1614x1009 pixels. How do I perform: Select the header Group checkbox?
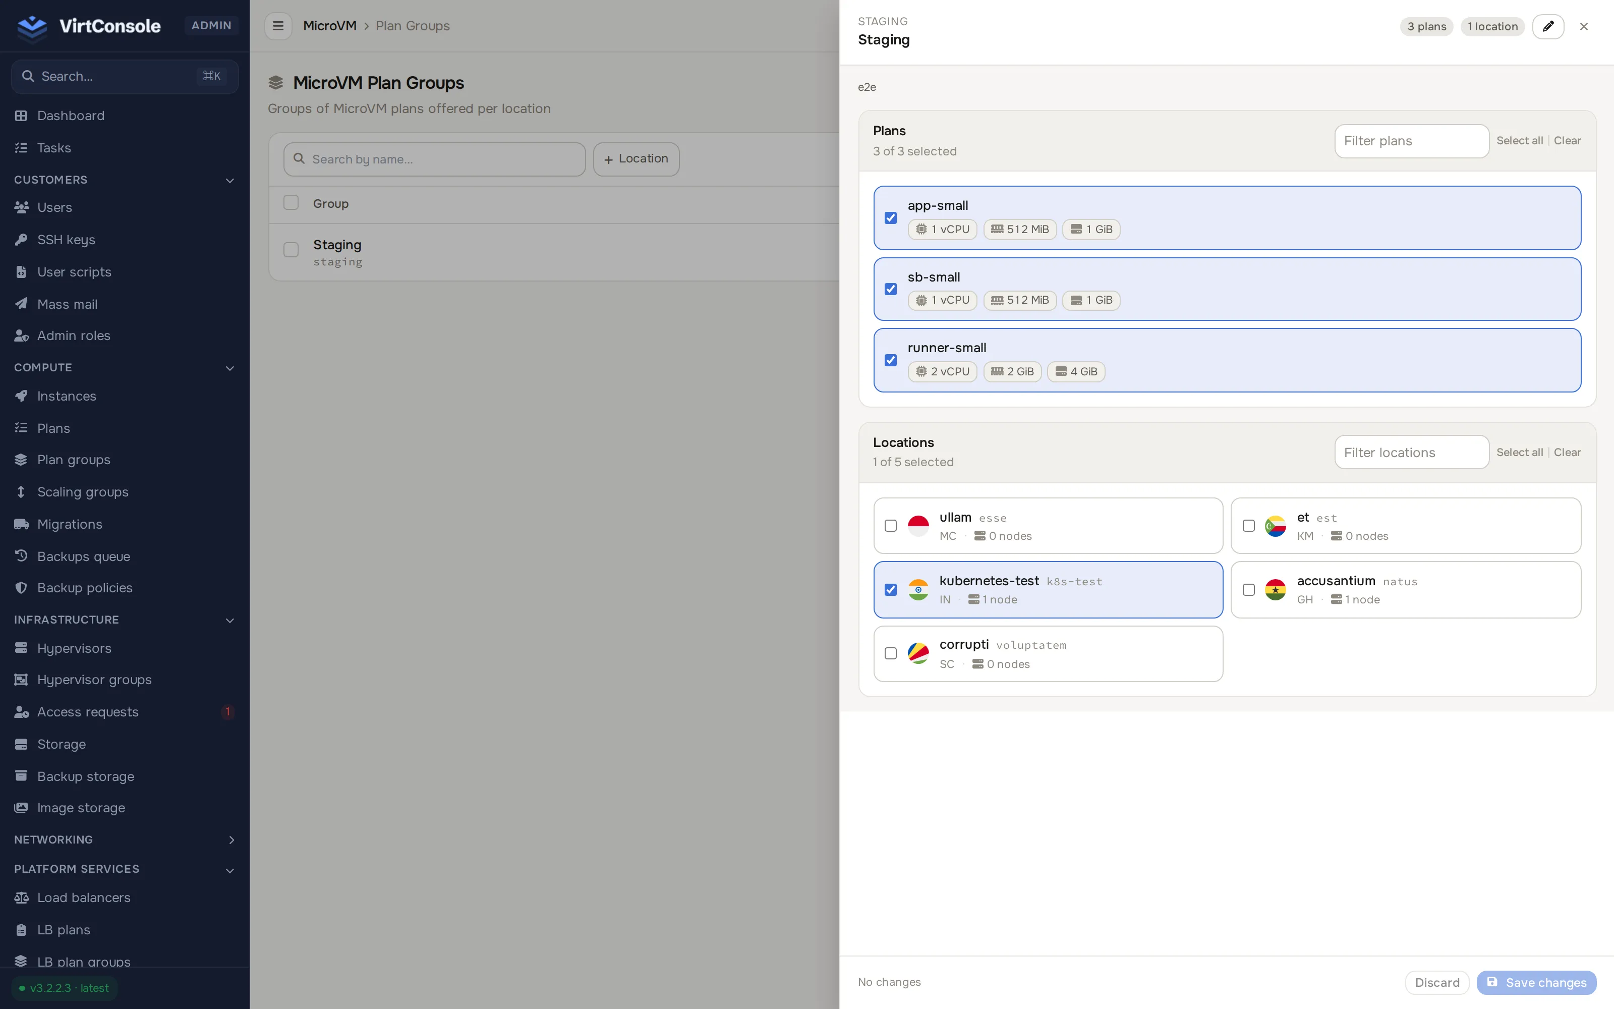pos(291,202)
